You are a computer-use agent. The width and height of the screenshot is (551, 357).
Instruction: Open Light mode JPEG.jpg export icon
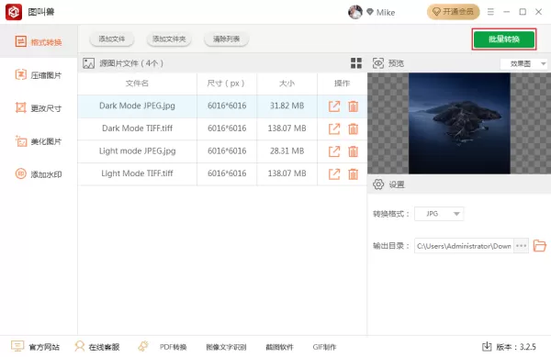coord(334,151)
